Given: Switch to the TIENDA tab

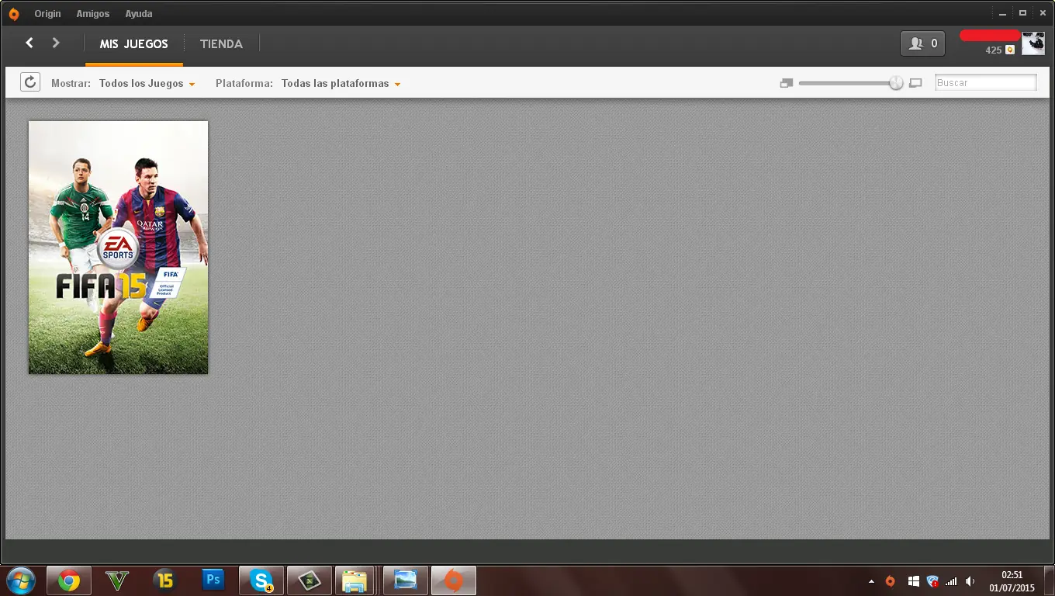Looking at the screenshot, I should pyautogui.click(x=221, y=44).
